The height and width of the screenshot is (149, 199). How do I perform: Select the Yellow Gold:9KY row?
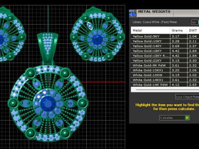point(165,36)
